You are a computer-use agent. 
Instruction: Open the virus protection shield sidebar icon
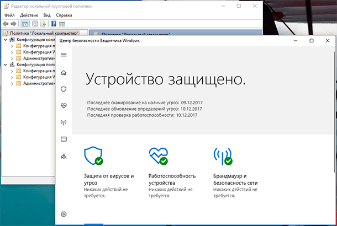pos(64,89)
